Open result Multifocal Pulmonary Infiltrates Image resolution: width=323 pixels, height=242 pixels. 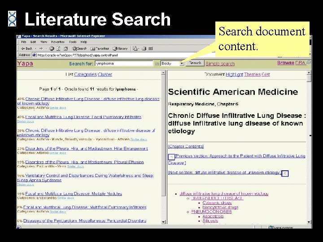tap(85, 207)
